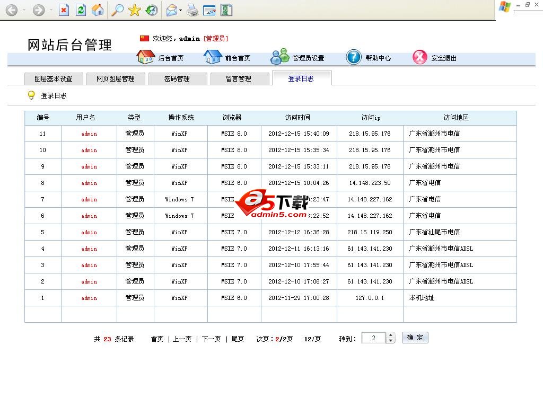Go to 尾页 last page link
The image size is (543, 407).
pyautogui.click(x=238, y=339)
